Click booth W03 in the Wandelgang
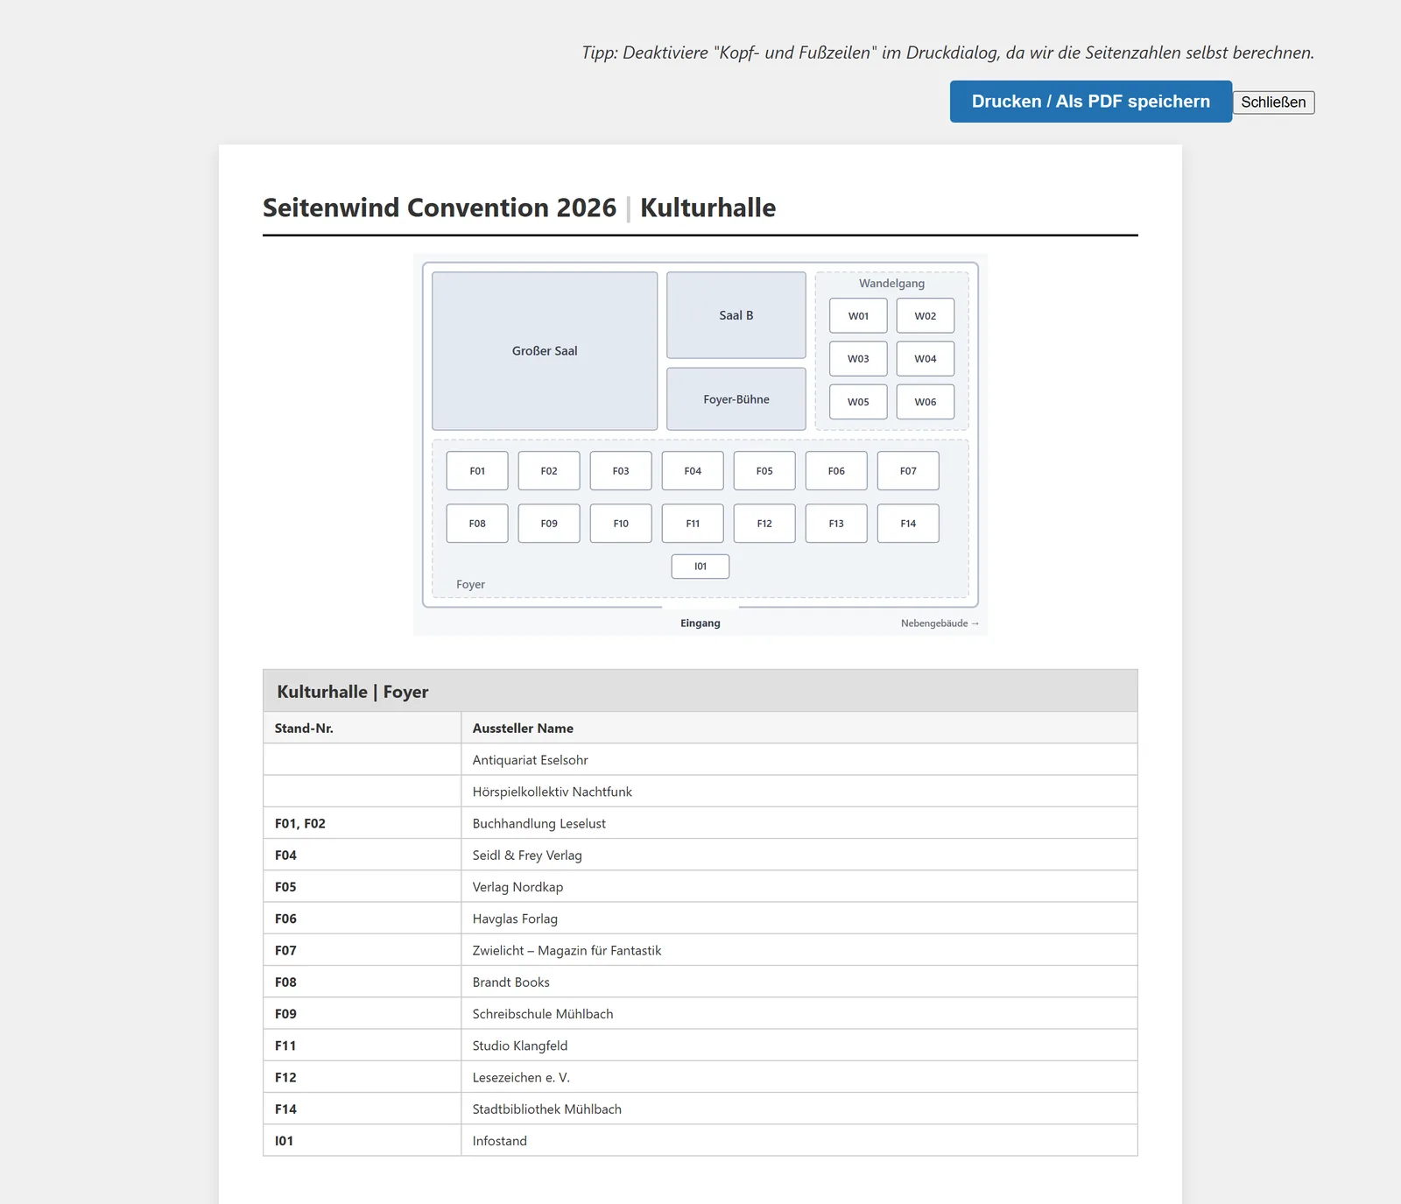 coord(858,359)
